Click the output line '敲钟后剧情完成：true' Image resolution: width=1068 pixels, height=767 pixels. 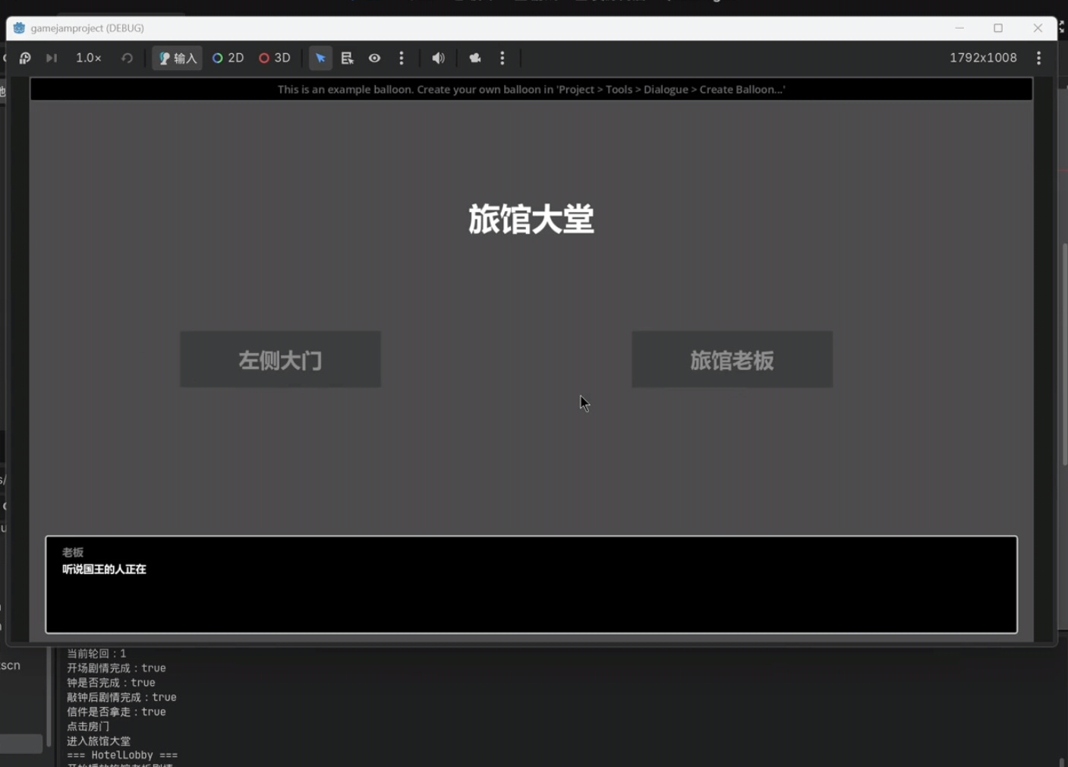click(x=121, y=697)
